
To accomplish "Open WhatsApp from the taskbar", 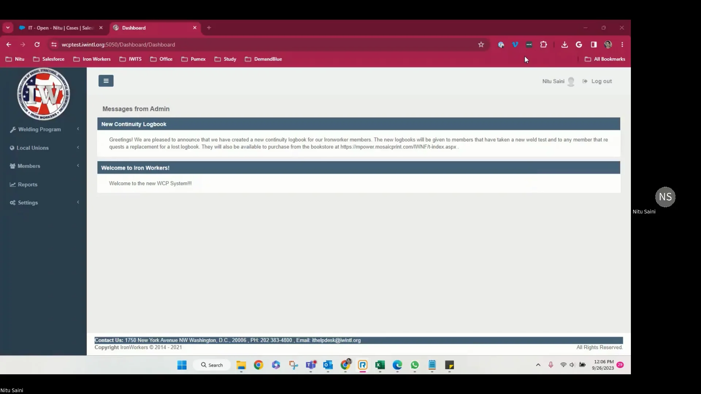I will pyautogui.click(x=414, y=365).
